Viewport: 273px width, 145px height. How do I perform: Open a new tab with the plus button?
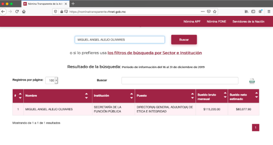pyautogui.click(x=73, y=3)
